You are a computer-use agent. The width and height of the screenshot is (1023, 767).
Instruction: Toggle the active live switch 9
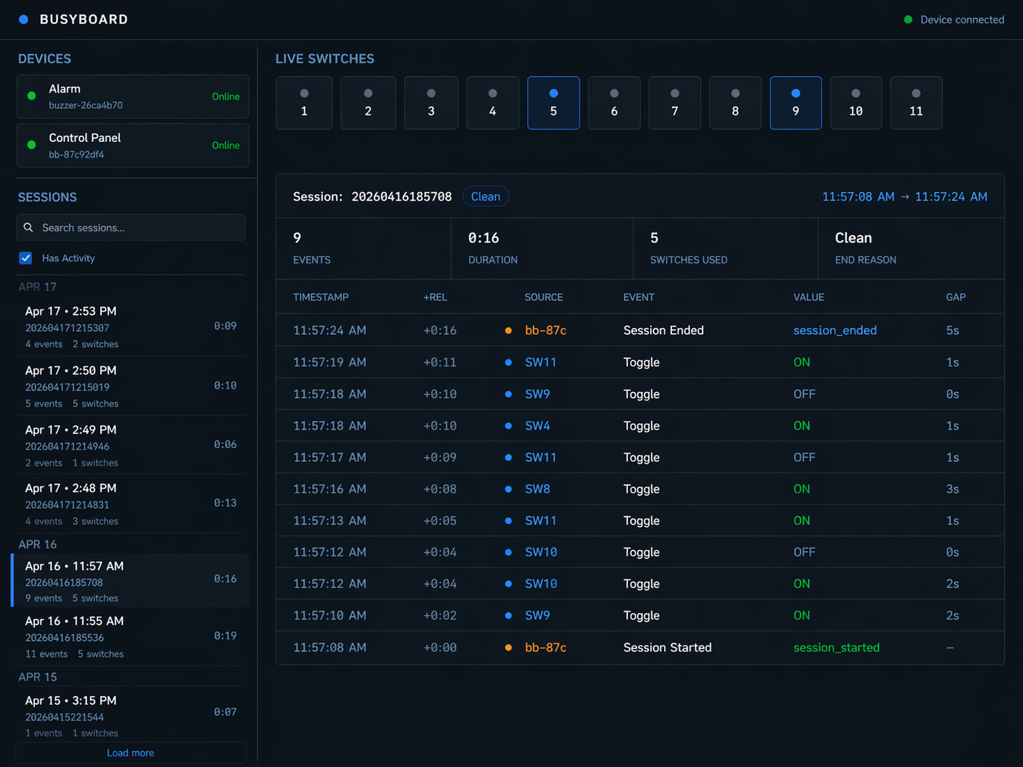[x=796, y=103]
